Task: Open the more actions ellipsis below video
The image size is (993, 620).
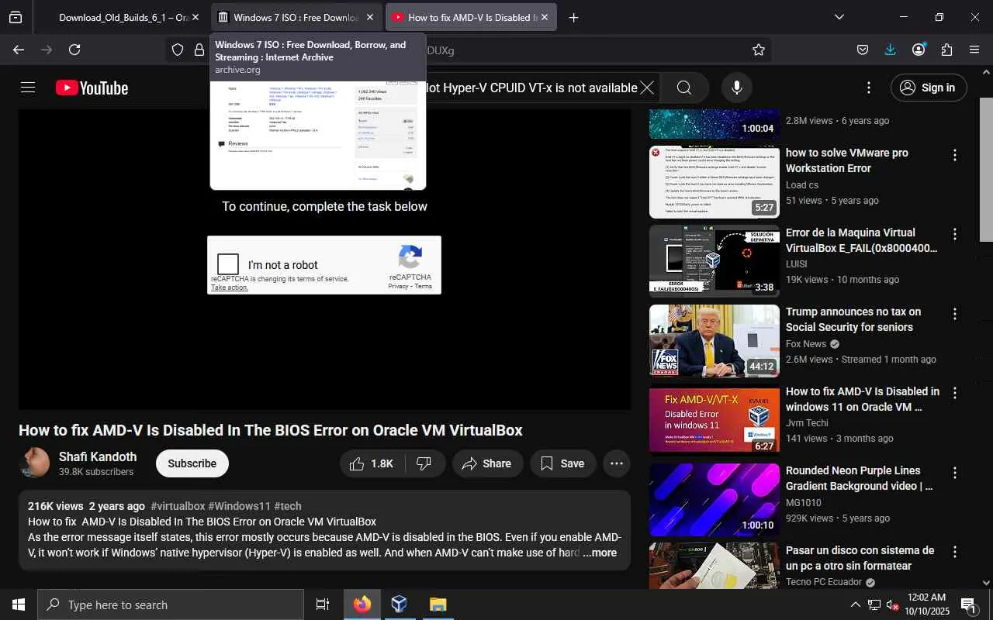Action: [617, 463]
